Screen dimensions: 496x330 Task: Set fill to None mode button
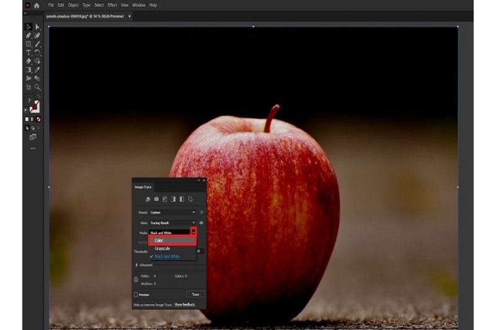click(38, 119)
